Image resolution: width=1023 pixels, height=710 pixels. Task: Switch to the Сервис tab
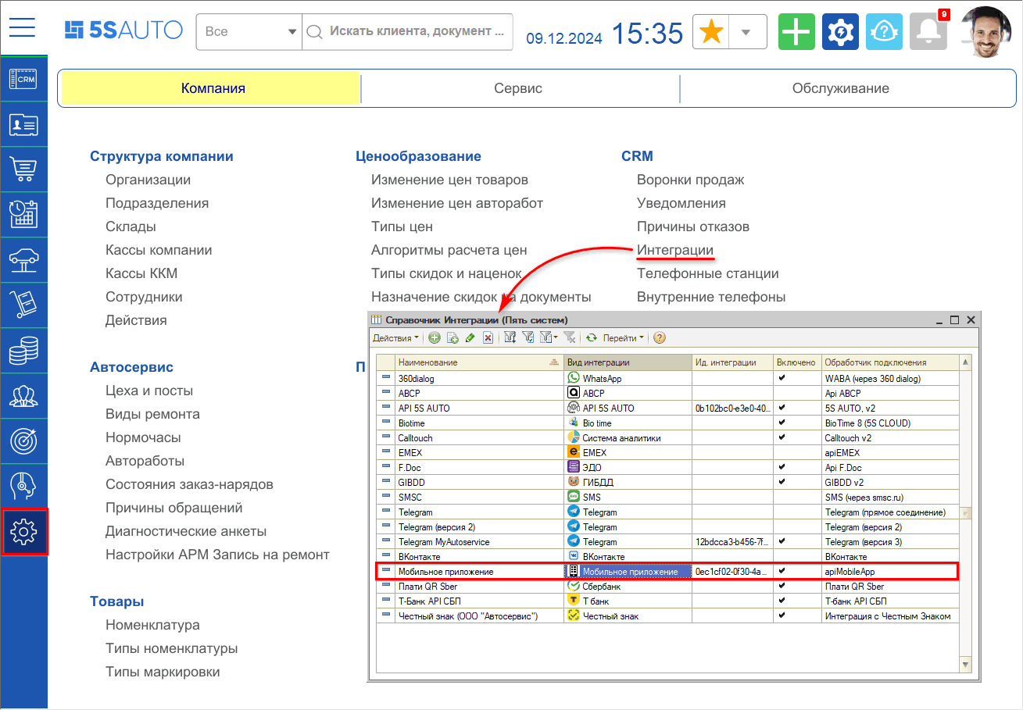[x=518, y=88]
